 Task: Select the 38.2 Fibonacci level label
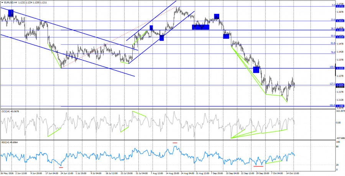tap(333, 29)
